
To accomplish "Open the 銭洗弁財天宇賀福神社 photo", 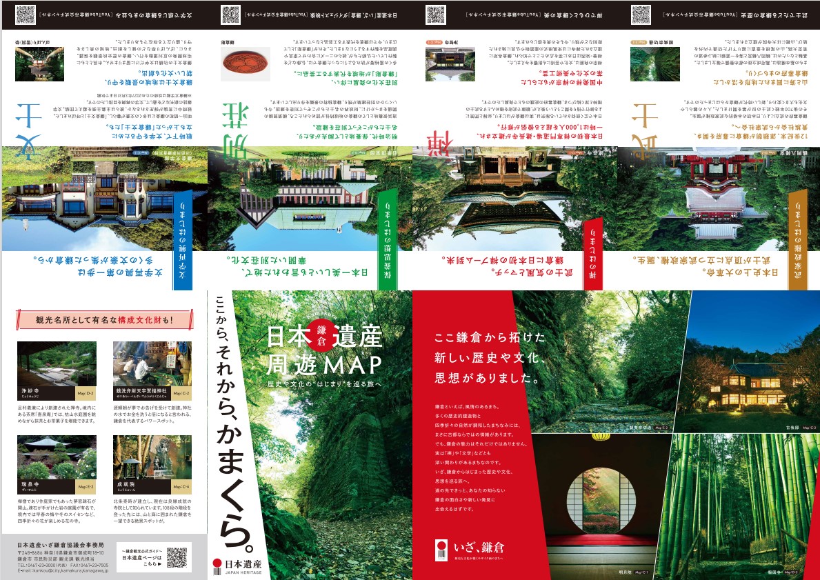I will 152,364.
